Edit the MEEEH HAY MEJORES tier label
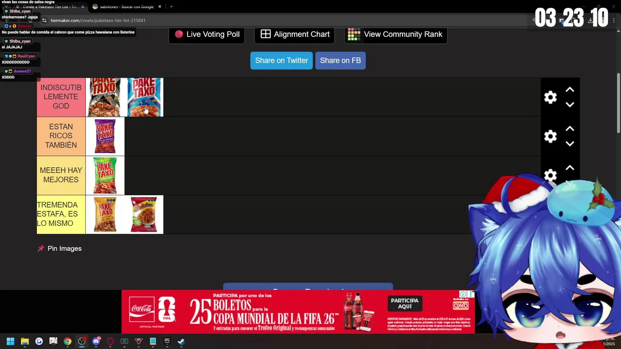Screen dimensions: 621x349 coord(61,175)
